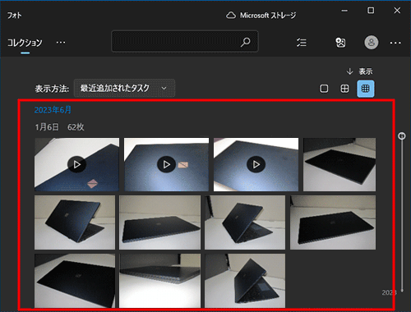The height and width of the screenshot is (312, 411).
Task: Open the user account avatar
Action: pyautogui.click(x=372, y=43)
